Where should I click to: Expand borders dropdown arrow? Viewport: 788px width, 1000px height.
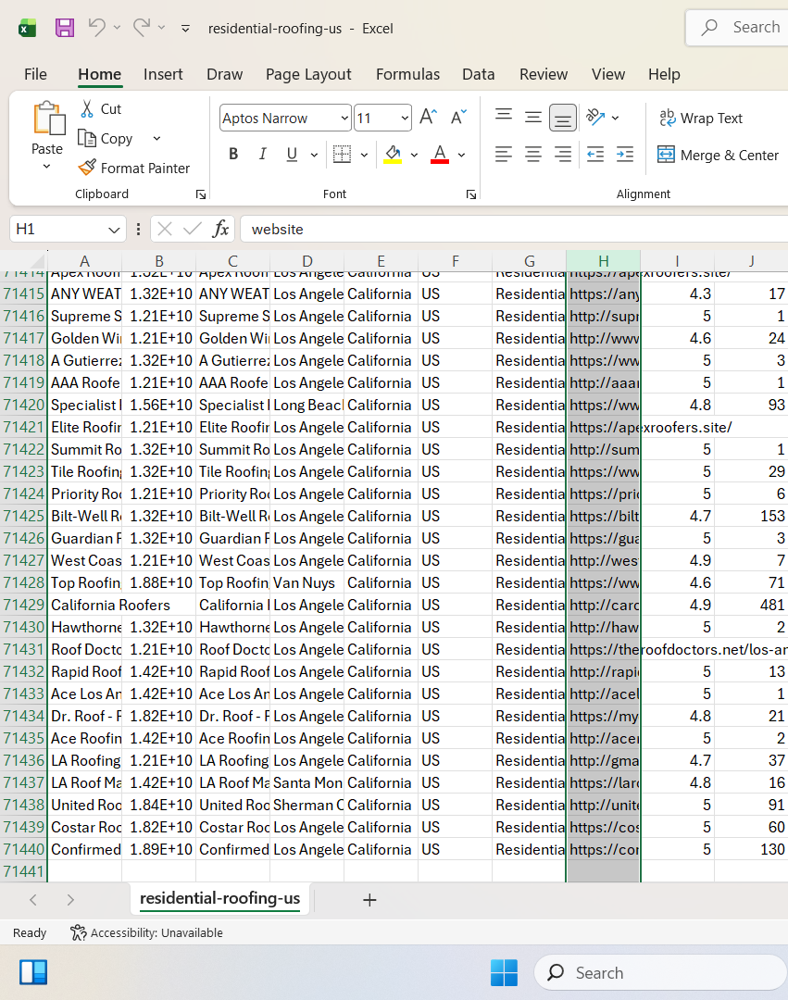[x=365, y=155]
